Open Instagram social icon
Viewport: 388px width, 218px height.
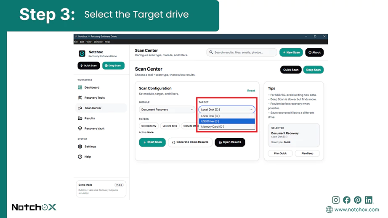pos(336,200)
